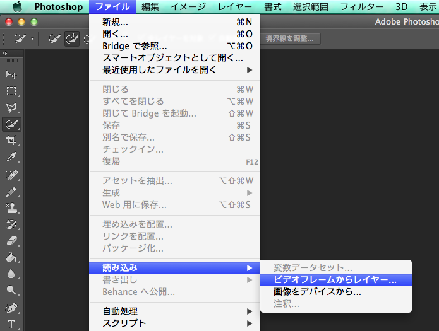The image size is (439, 331).
Task: Expand the 自動処理 submenu
Action: 175,311
